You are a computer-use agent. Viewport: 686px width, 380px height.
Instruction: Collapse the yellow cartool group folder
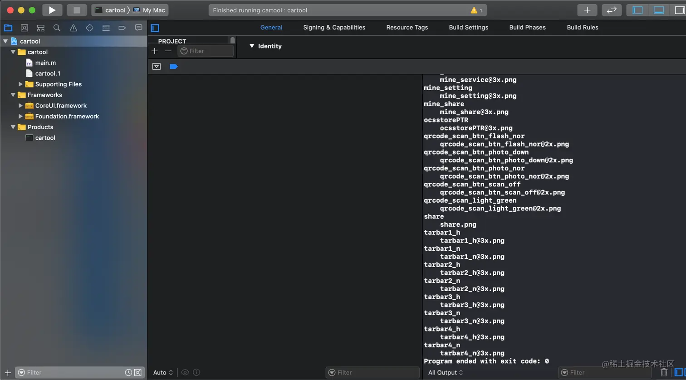13,52
